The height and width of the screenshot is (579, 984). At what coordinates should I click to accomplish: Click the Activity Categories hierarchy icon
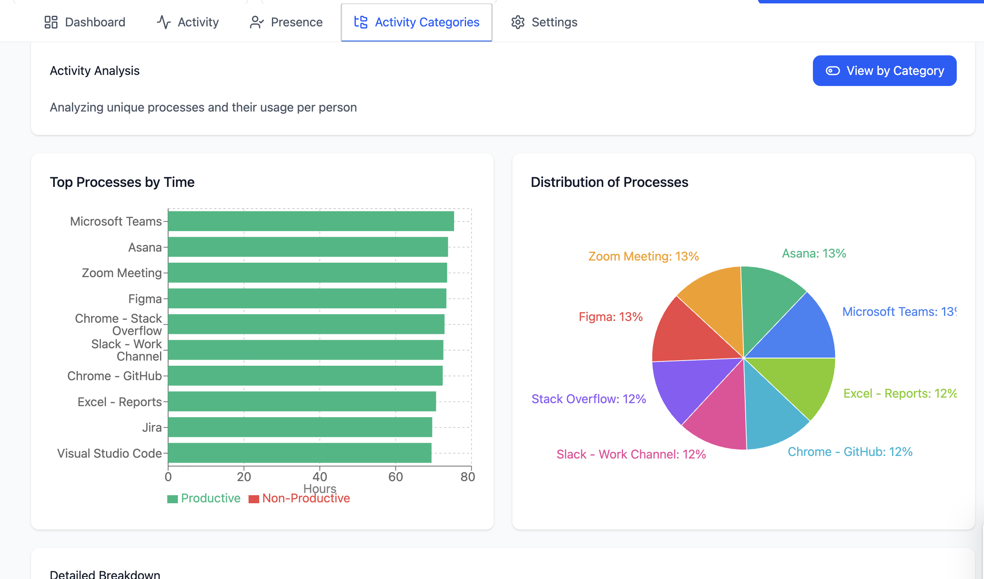(360, 22)
